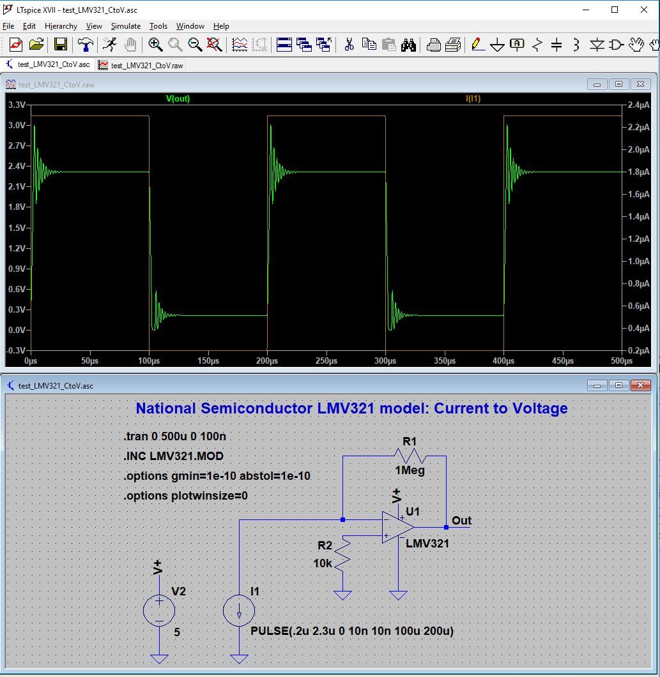
Task: Open the Label Net tool
Action: (516, 45)
